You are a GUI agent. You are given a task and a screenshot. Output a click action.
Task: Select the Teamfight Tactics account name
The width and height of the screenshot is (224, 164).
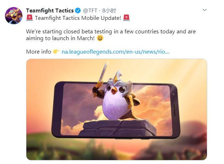(50, 11)
